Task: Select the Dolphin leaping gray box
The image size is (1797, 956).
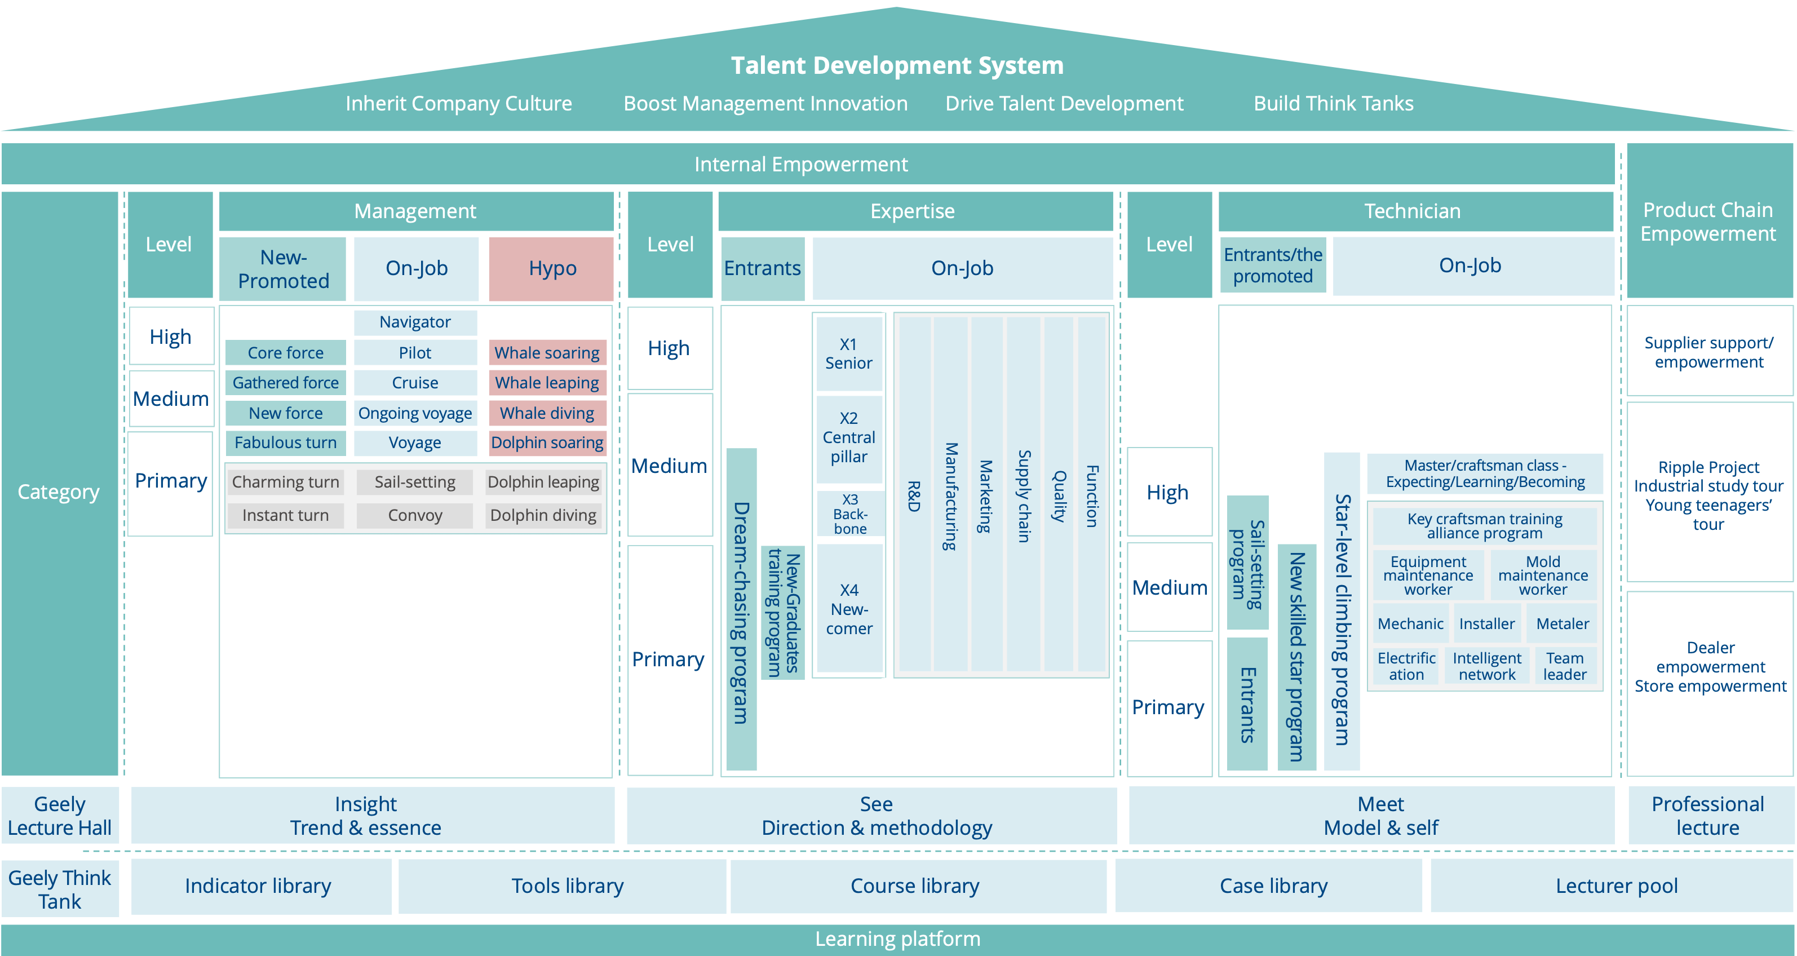Action: coord(543,482)
